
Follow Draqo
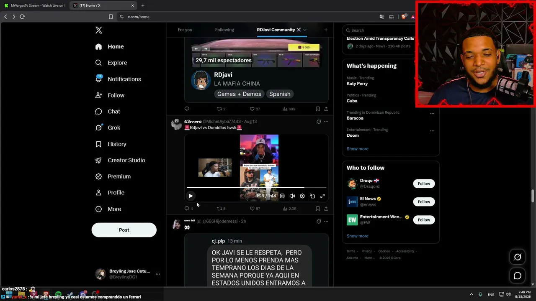(x=424, y=184)
